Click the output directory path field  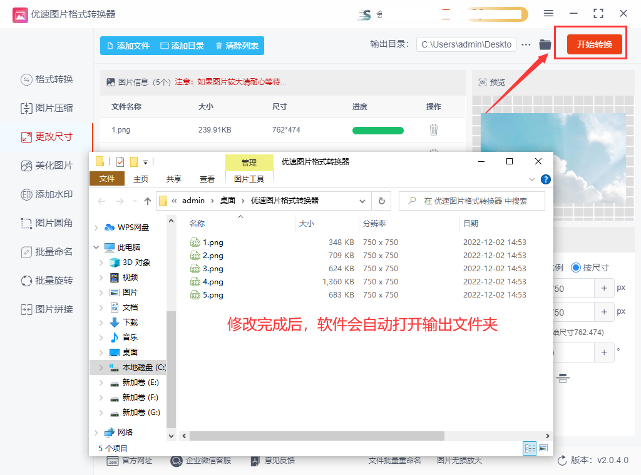tap(466, 44)
